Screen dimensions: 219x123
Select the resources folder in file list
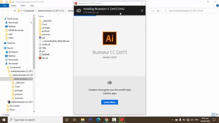pos(44,34)
